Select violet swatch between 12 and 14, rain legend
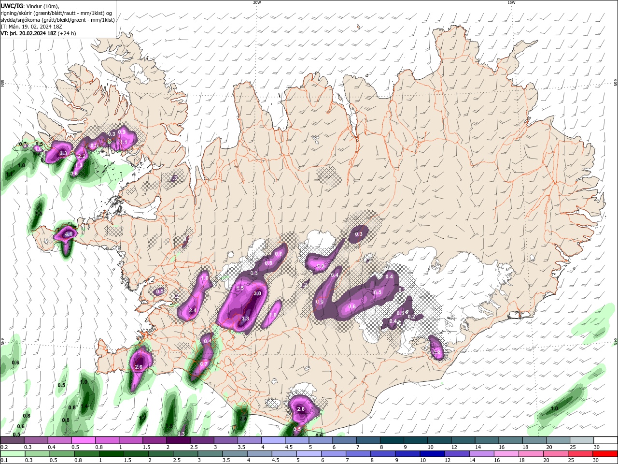Image resolution: width=618 pixels, height=464 pixels. 457,454
